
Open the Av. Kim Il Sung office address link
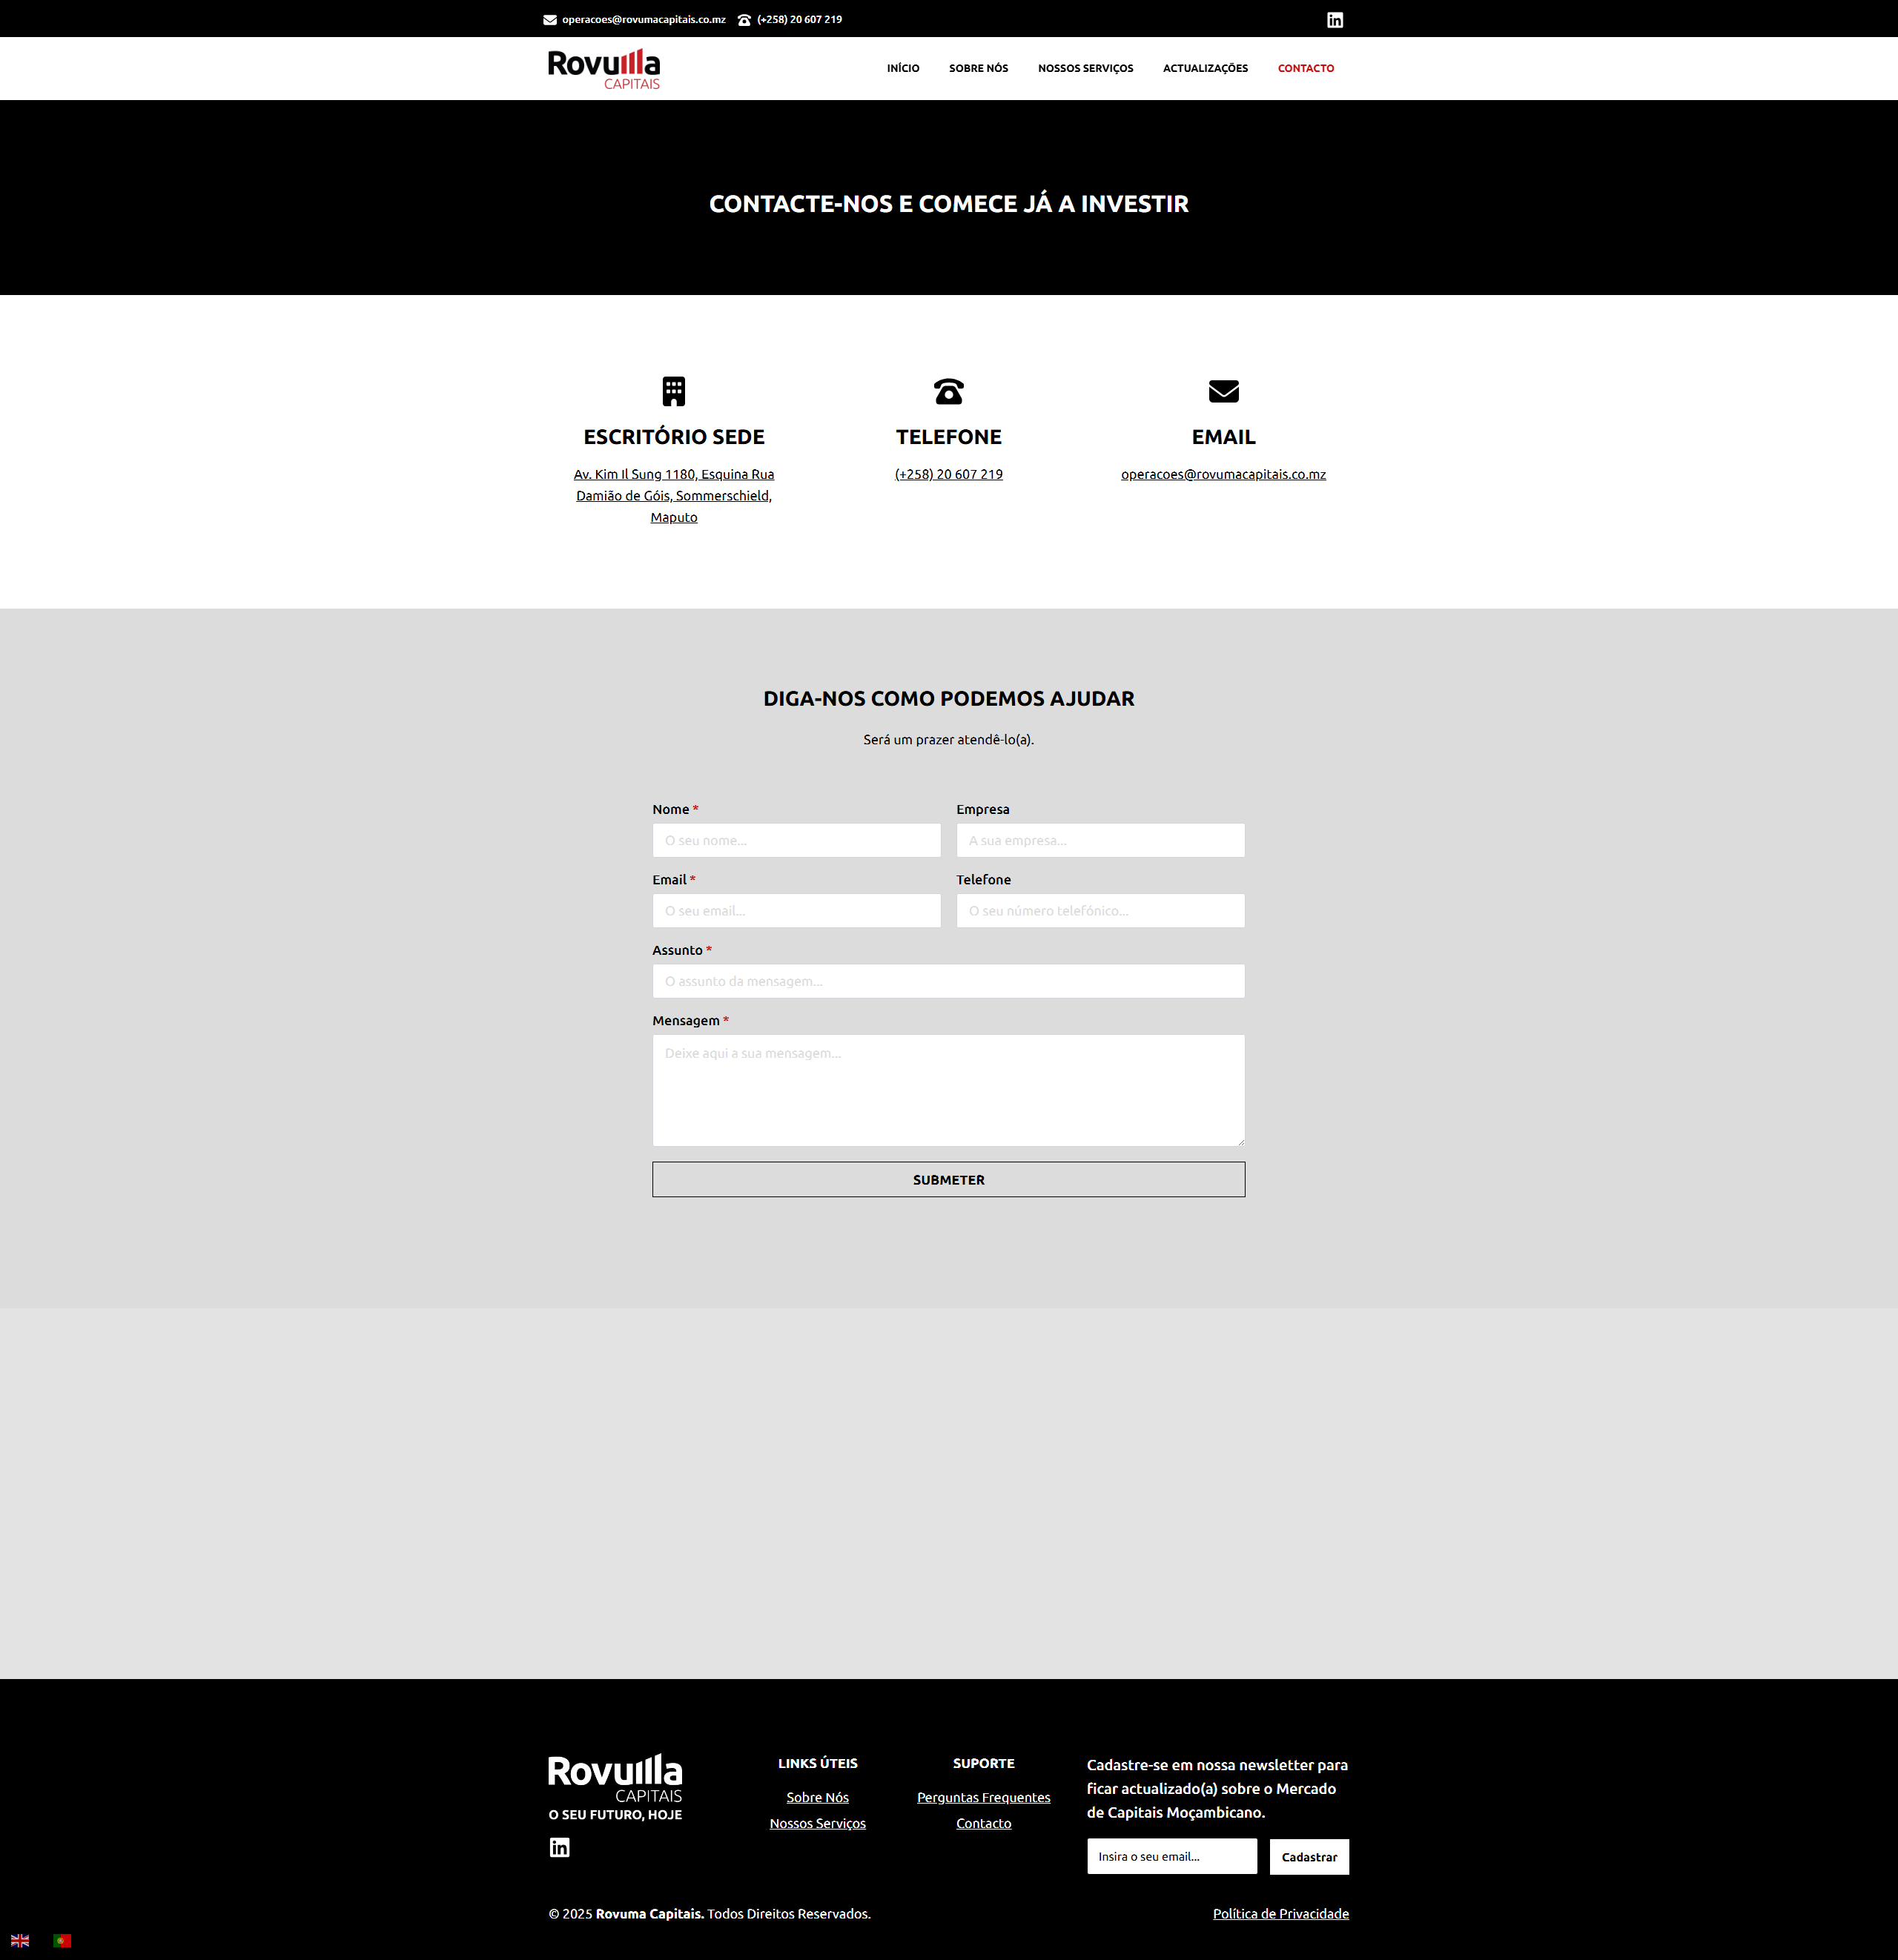point(674,496)
